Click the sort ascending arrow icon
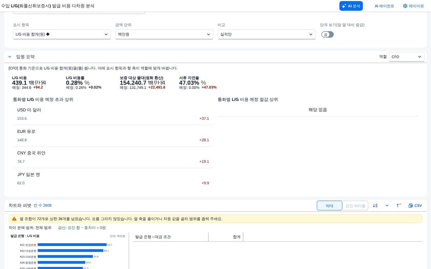The image size is (431, 269). (x=399, y=206)
